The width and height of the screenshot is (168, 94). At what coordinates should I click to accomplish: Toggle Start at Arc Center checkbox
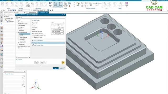tap(33, 38)
